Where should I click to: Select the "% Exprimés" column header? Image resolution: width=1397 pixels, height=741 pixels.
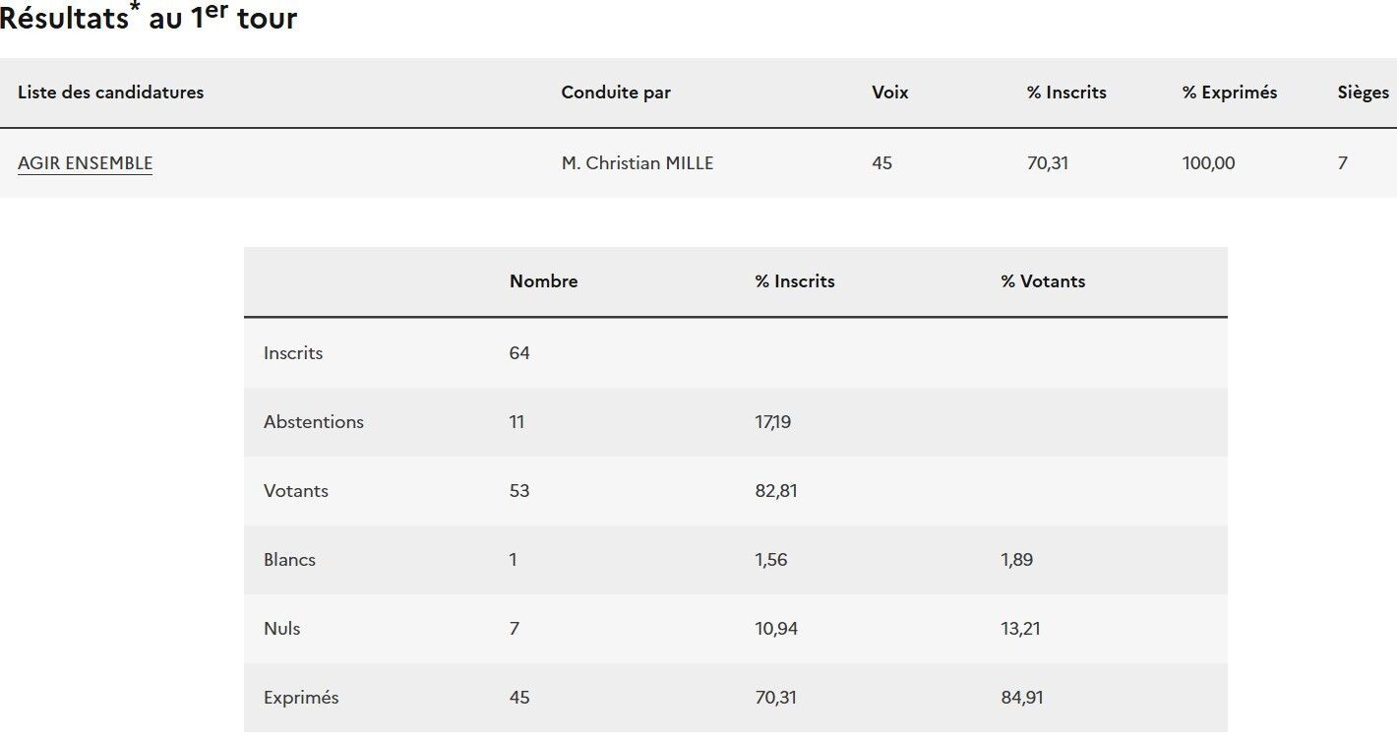coord(1229,93)
